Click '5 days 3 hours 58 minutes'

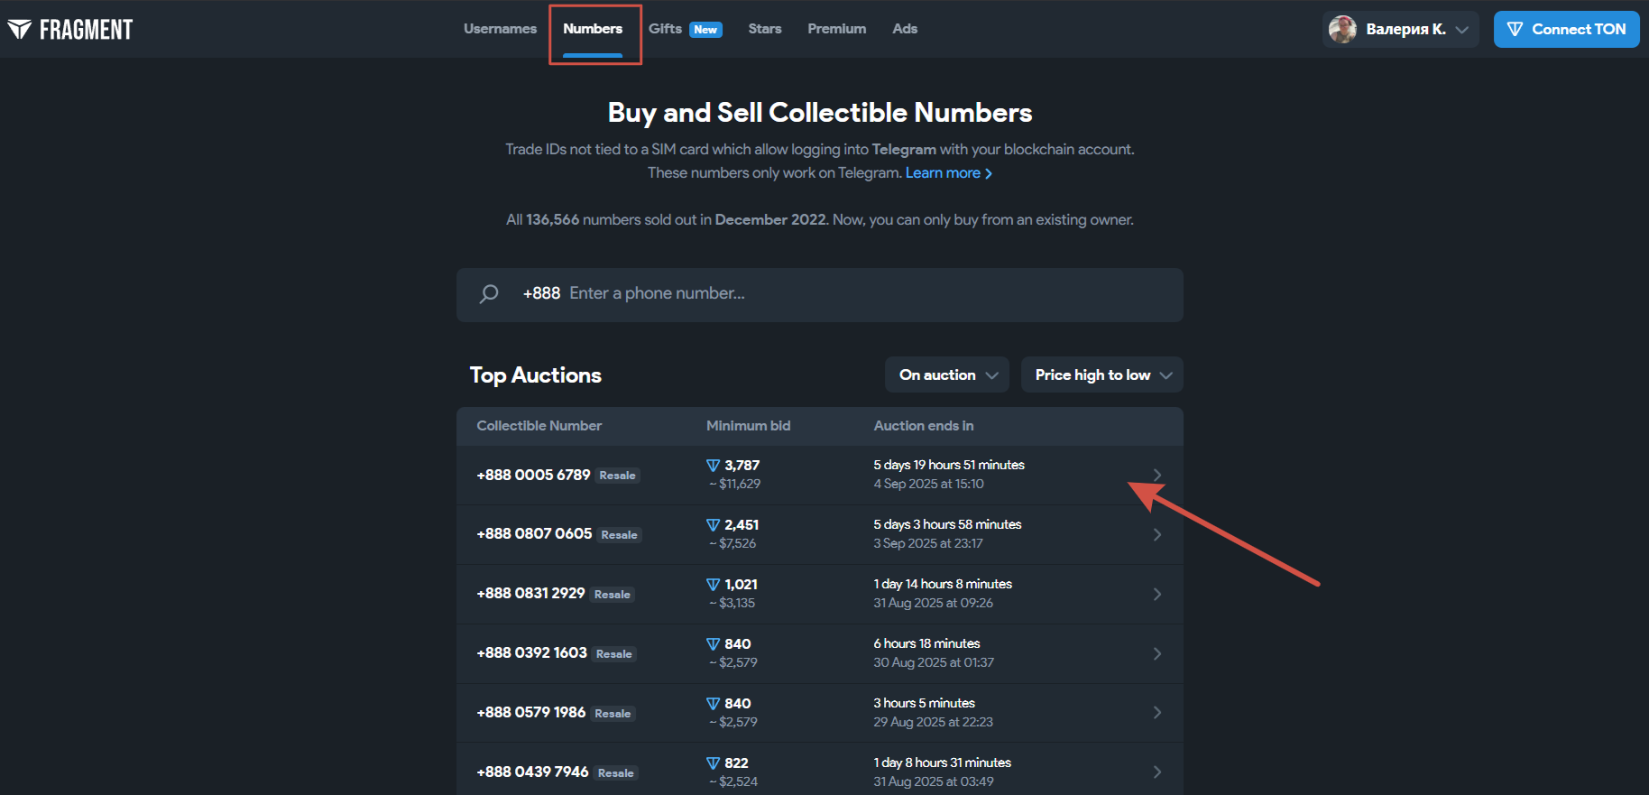[x=947, y=525]
